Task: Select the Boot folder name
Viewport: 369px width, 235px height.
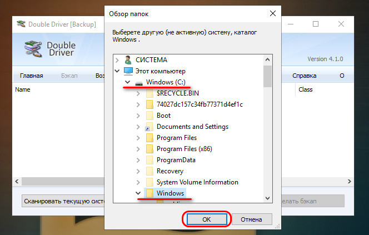Action: [x=164, y=116]
